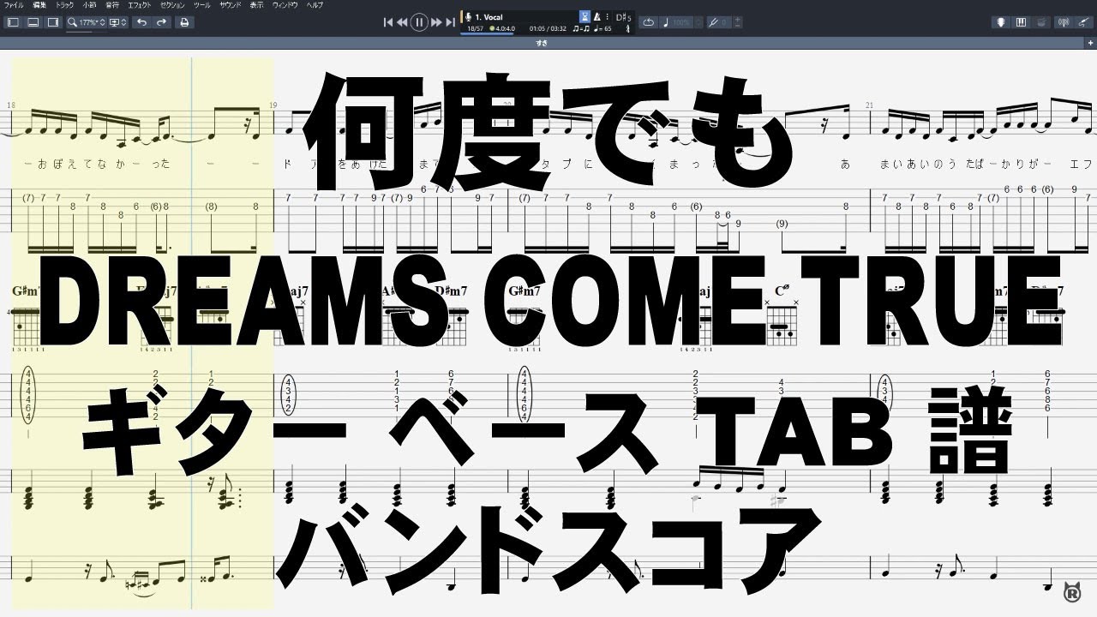The width and height of the screenshot is (1097, 617).
Task: Click the tempo value 65
Action: click(602, 29)
